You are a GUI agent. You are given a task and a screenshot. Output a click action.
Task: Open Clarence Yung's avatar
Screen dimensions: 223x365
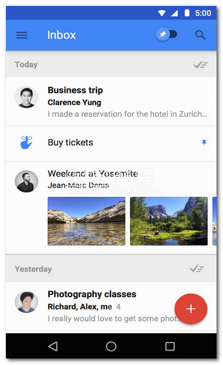pyautogui.click(x=26, y=97)
